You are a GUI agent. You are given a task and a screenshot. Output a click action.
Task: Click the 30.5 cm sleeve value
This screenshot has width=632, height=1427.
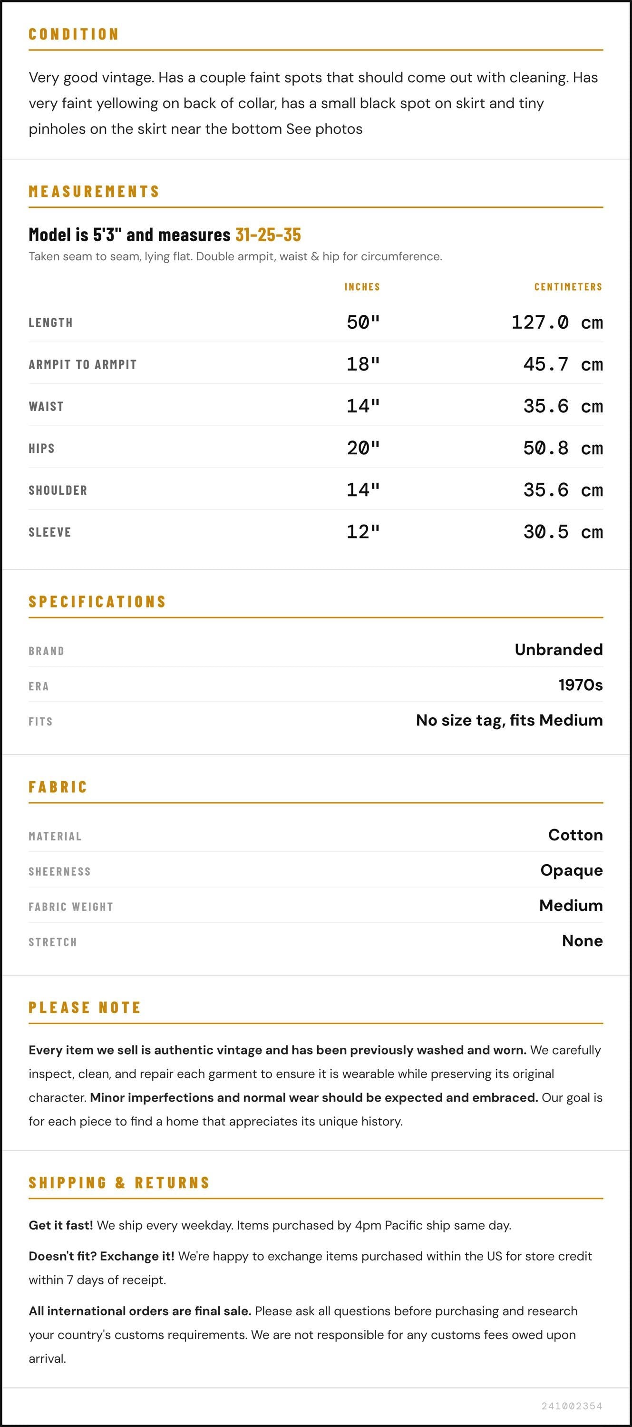(x=563, y=532)
